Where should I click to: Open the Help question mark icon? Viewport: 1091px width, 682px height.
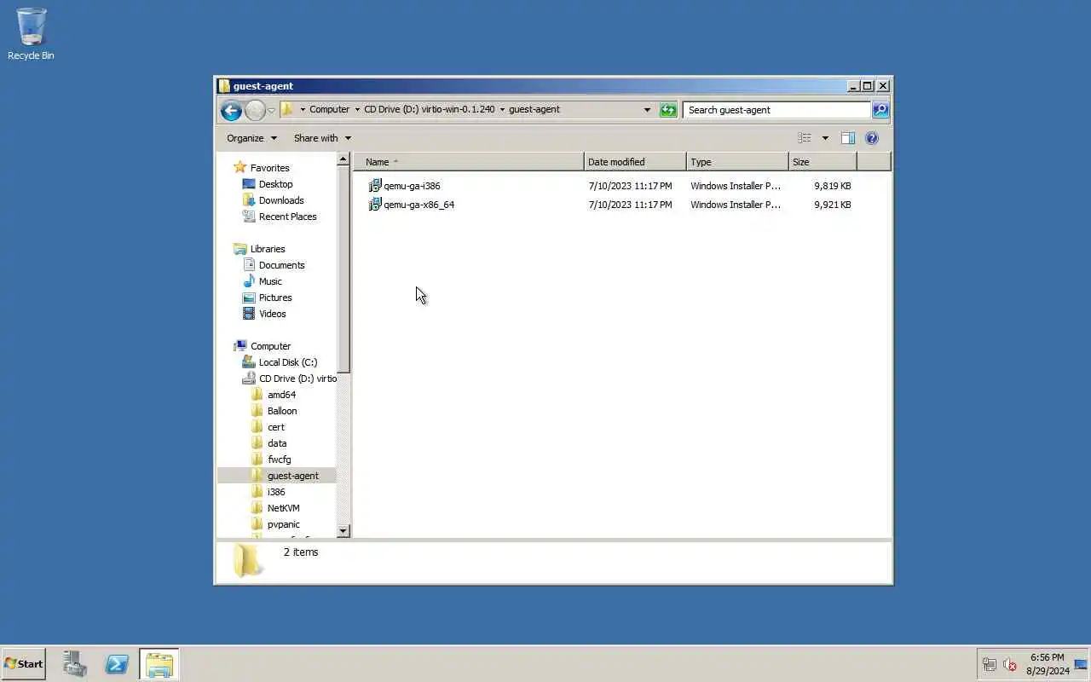871,138
